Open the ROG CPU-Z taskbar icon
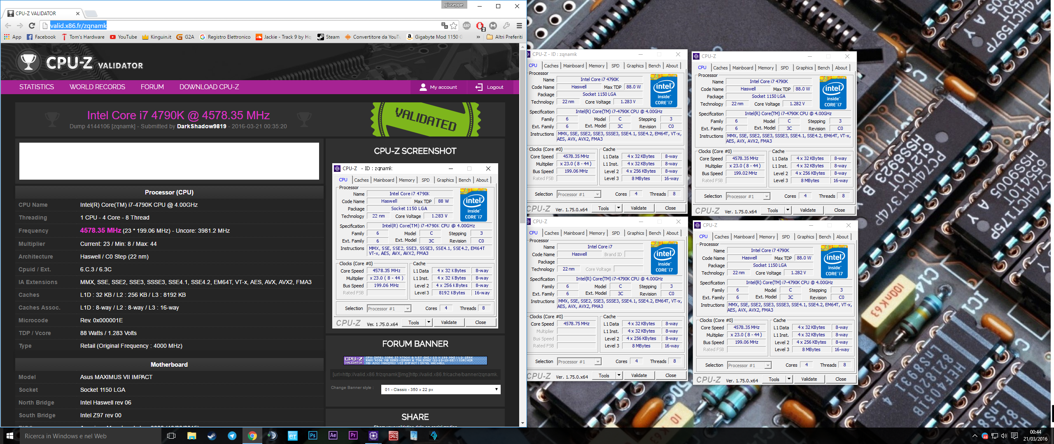Image resolution: width=1054 pixels, height=444 pixels. pyautogui.click(x=393, y=436)
